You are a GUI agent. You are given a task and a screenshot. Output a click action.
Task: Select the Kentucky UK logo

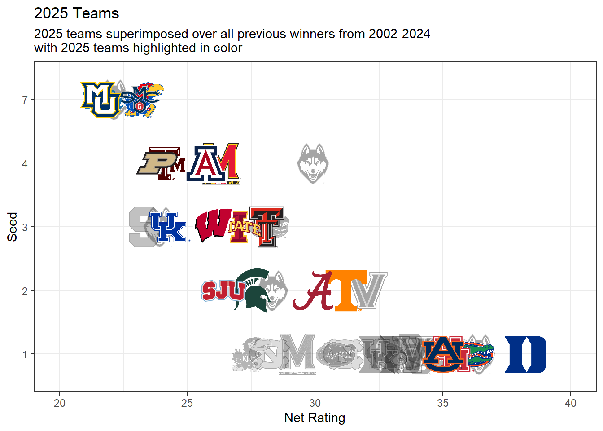[168, 227]
